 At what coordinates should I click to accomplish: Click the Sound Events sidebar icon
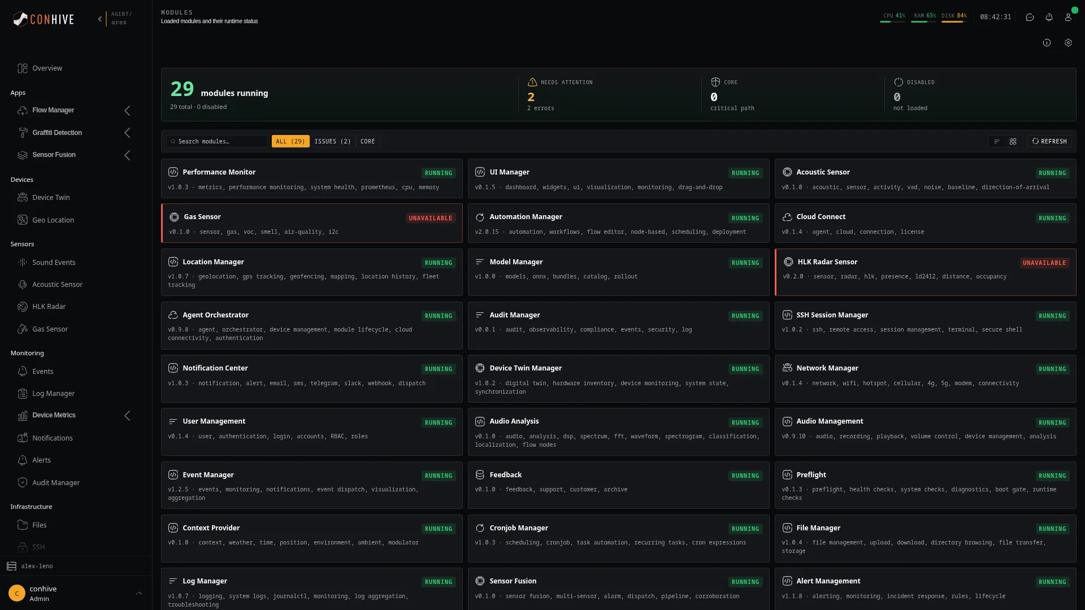click(x=23, y=262)
